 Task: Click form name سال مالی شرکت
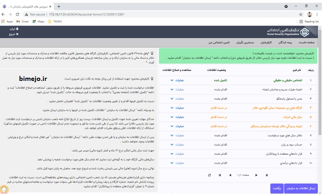click(292, 117)
